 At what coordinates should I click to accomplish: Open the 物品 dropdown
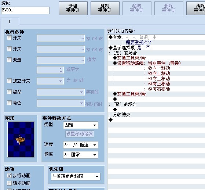[61, 92]
